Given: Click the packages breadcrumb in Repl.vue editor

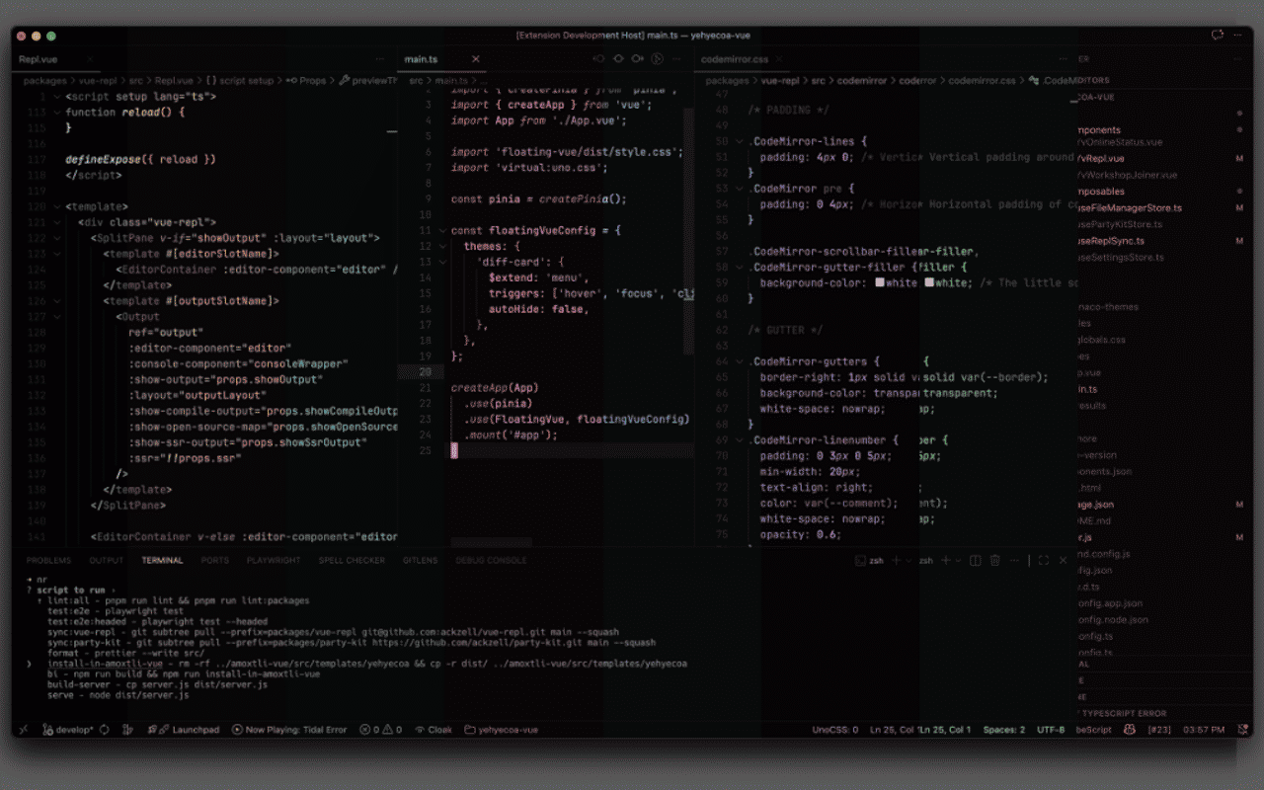Looking at the screenshot, I should (46, 81).
